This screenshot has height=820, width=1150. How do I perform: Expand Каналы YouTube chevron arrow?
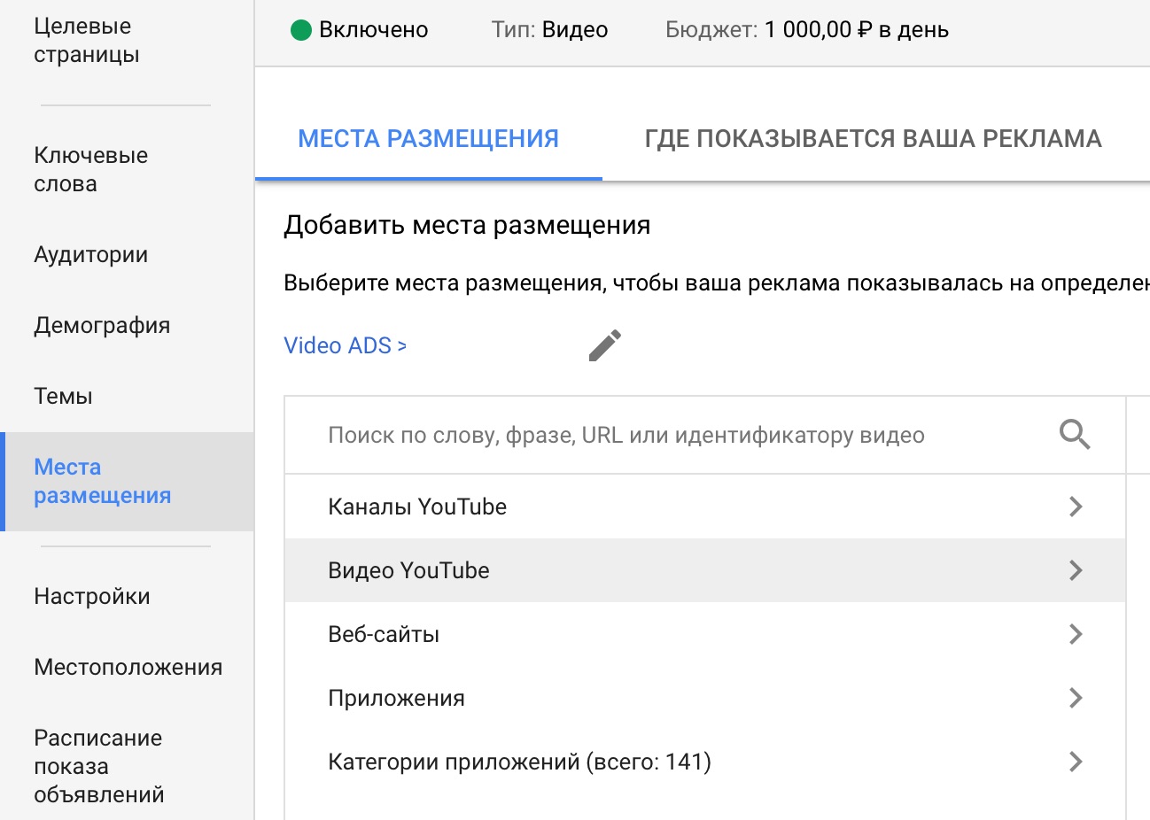coord(1076,507)
